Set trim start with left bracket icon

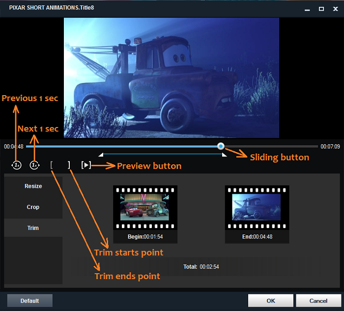pos(52,165)
